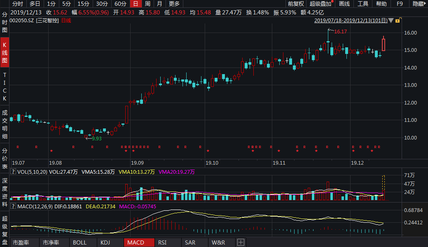Screen dimensions: 428x247
Task: Select the 15分 period tab
Action: [x=83, y=4]
